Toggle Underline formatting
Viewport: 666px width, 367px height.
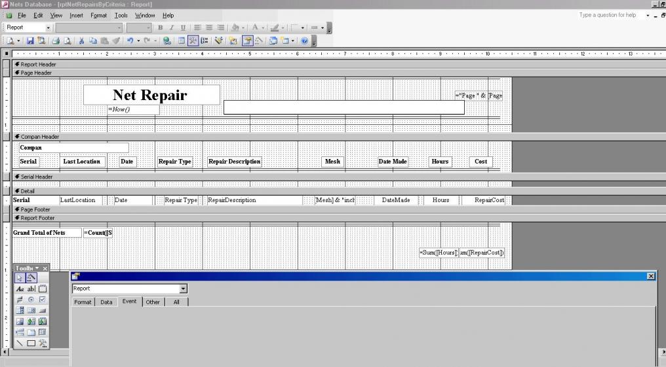pos(183,27)
